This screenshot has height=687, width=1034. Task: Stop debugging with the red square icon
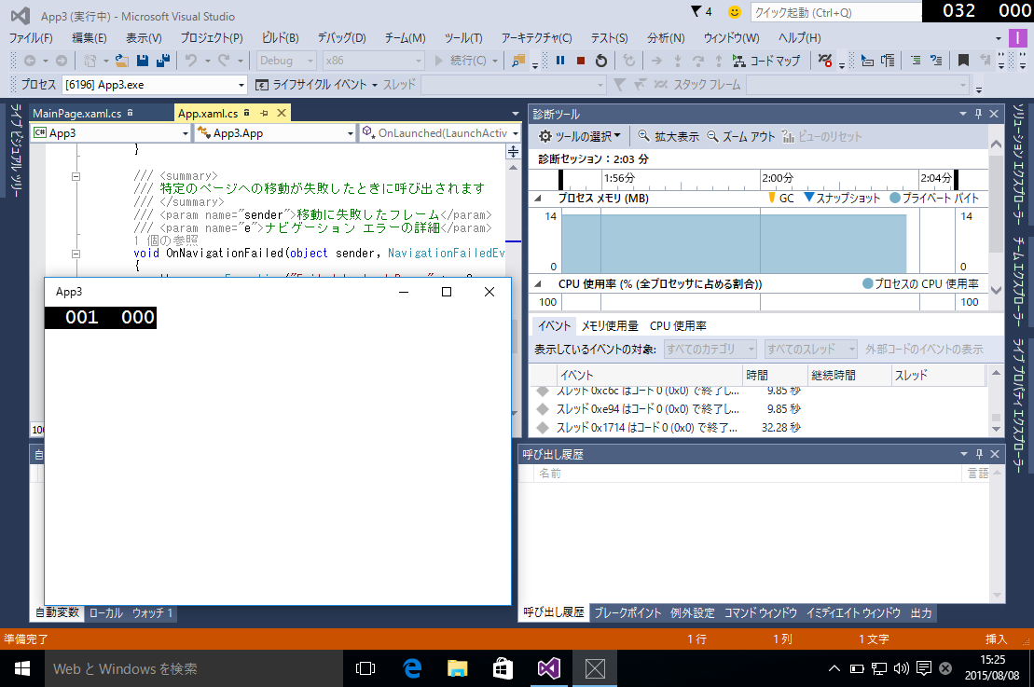pos(581,61)
